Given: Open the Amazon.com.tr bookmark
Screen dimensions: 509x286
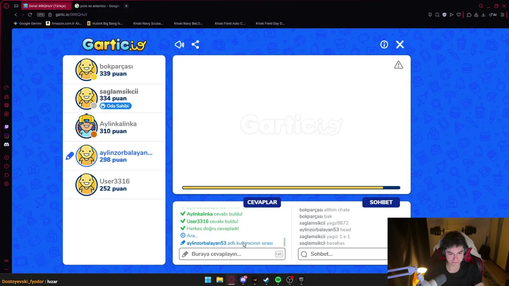Looking at the screenshot, I should click(x=64, y=23).
